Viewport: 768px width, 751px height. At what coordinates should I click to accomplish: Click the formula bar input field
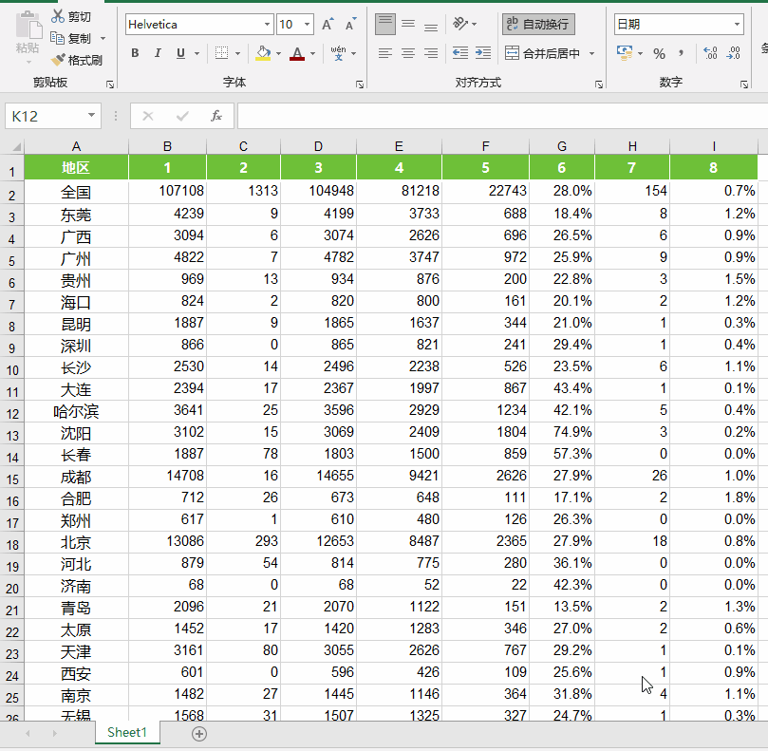502,116
